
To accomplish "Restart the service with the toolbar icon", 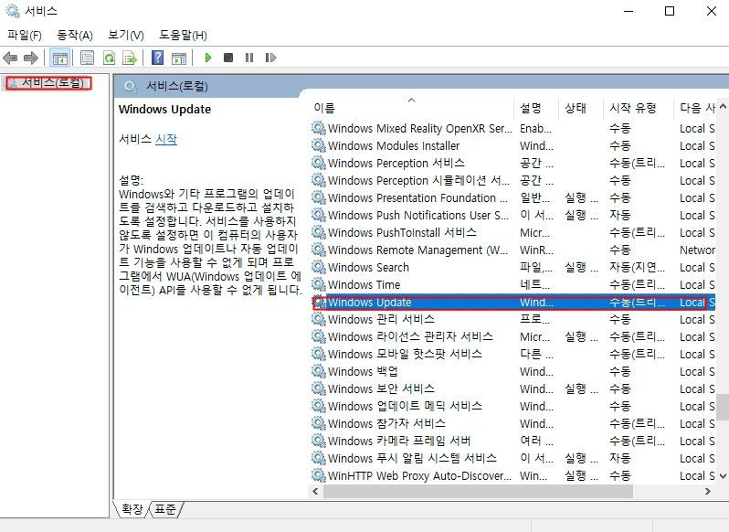I will tap(270, 58).
